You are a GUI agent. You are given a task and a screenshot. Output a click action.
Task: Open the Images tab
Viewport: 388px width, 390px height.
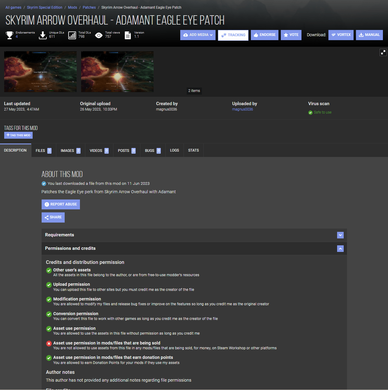click(70, 151)
